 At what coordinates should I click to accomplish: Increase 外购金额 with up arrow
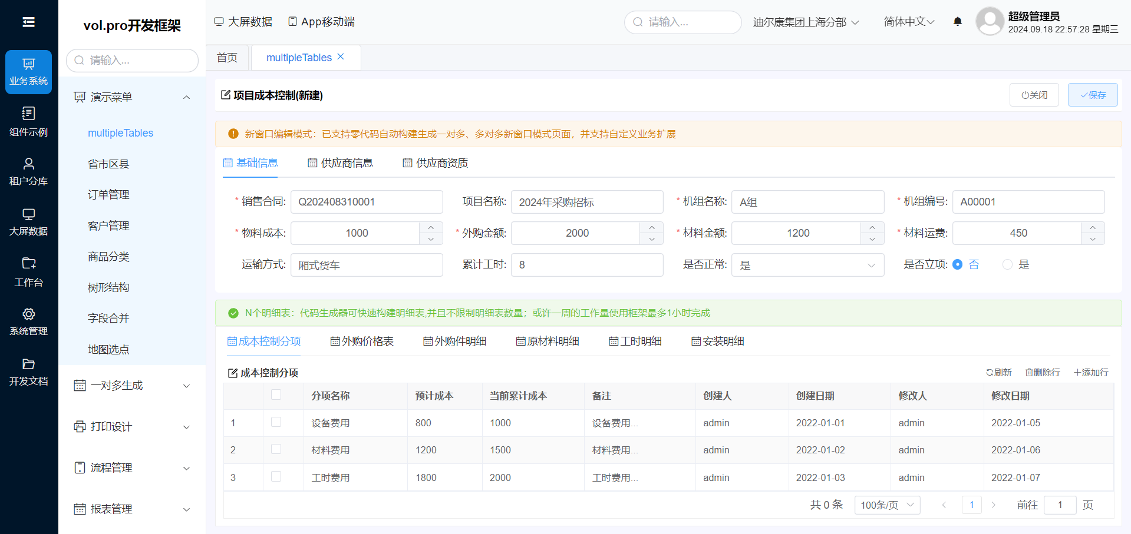(x=651, y=227)
